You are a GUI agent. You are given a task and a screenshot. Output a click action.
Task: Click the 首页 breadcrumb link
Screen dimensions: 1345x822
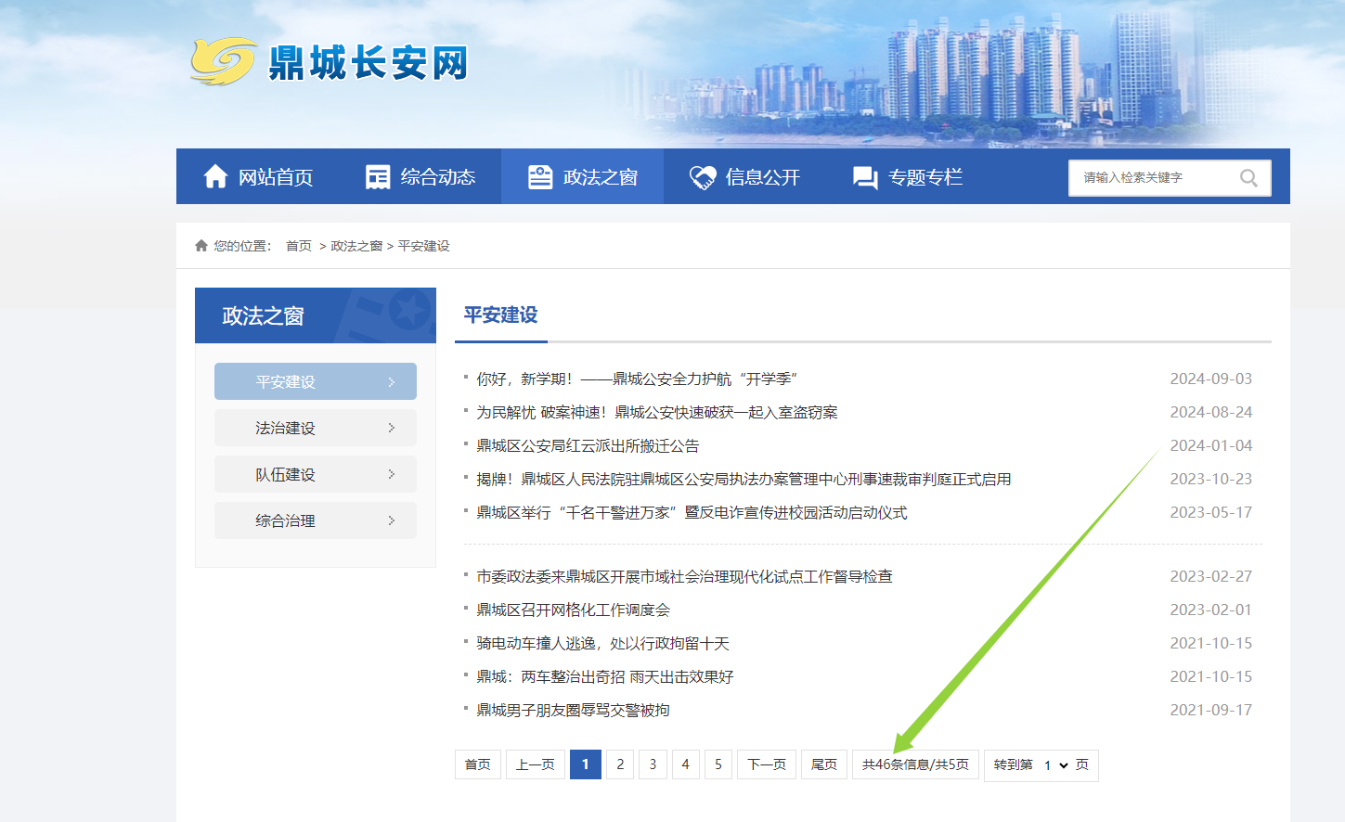(x=299, y=246)
